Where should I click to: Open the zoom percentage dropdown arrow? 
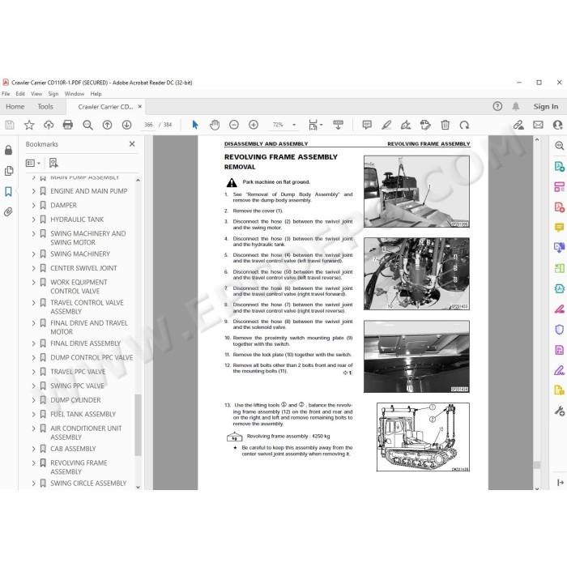pyautogui.click(x=294, y=125)
